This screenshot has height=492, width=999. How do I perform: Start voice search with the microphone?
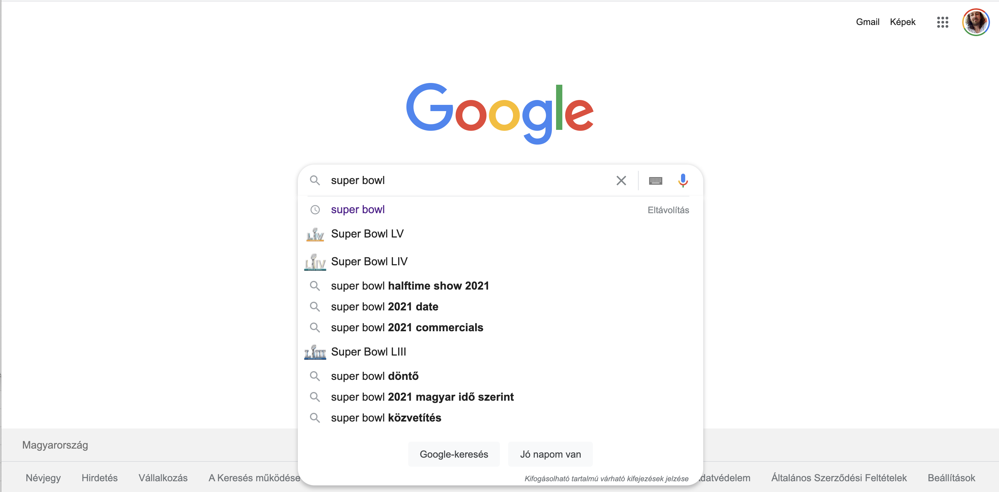point(683,181)
